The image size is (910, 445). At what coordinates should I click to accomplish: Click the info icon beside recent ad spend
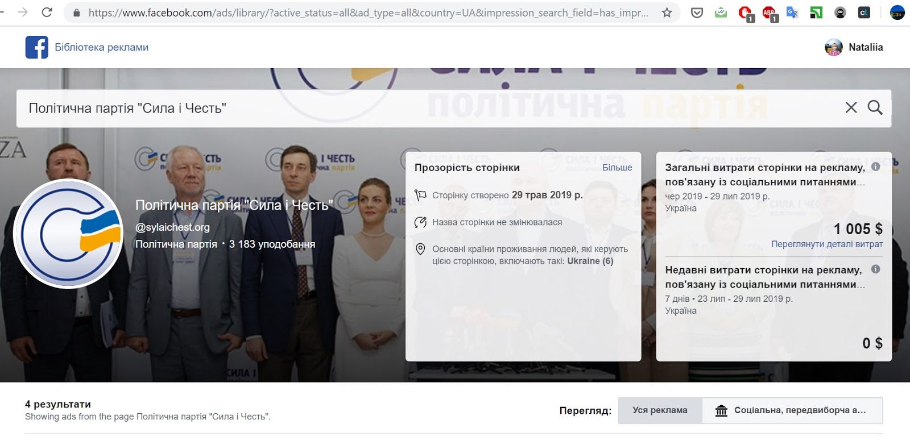click(875, 269)
